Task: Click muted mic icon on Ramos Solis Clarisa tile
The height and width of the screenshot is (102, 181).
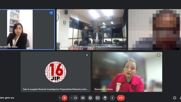Action: click(x=159, y=55)
